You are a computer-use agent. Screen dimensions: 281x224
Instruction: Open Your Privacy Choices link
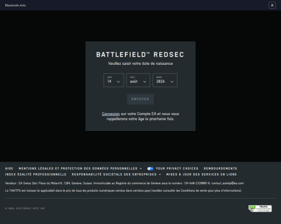tap(177, 169)
